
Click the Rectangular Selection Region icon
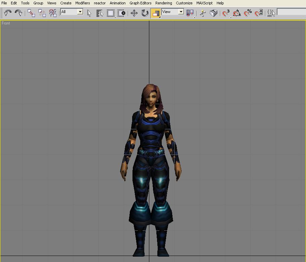[111, 13]
